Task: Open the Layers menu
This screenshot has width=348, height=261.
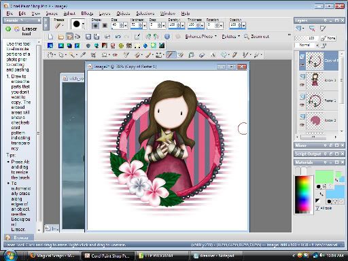Action: tap(105, 14)
